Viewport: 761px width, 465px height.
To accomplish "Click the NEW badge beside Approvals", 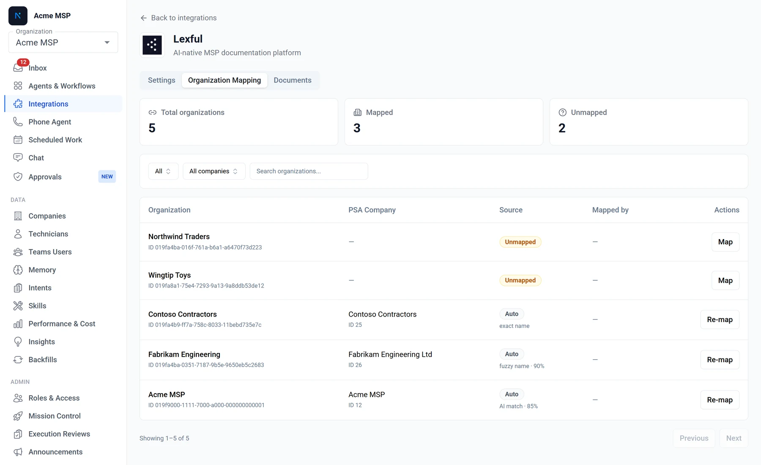I will point(107,177).
